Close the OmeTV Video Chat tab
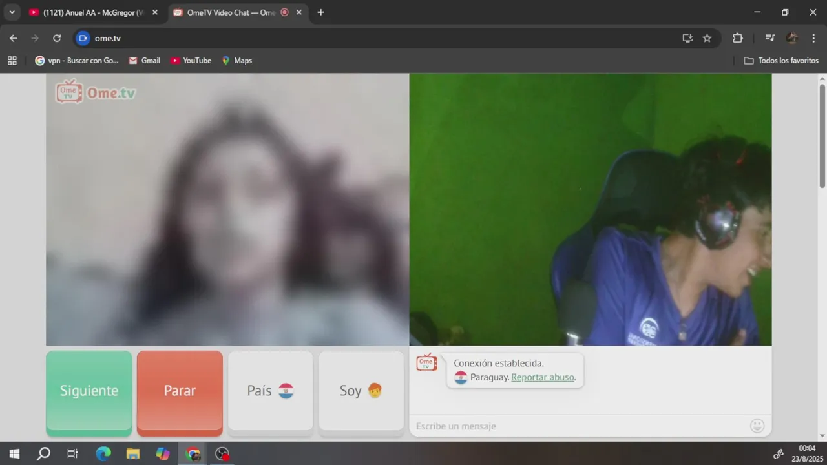 298,12
